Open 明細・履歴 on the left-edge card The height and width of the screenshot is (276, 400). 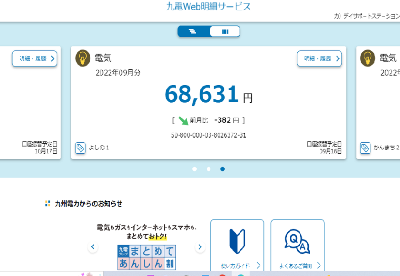coord(34,59)
